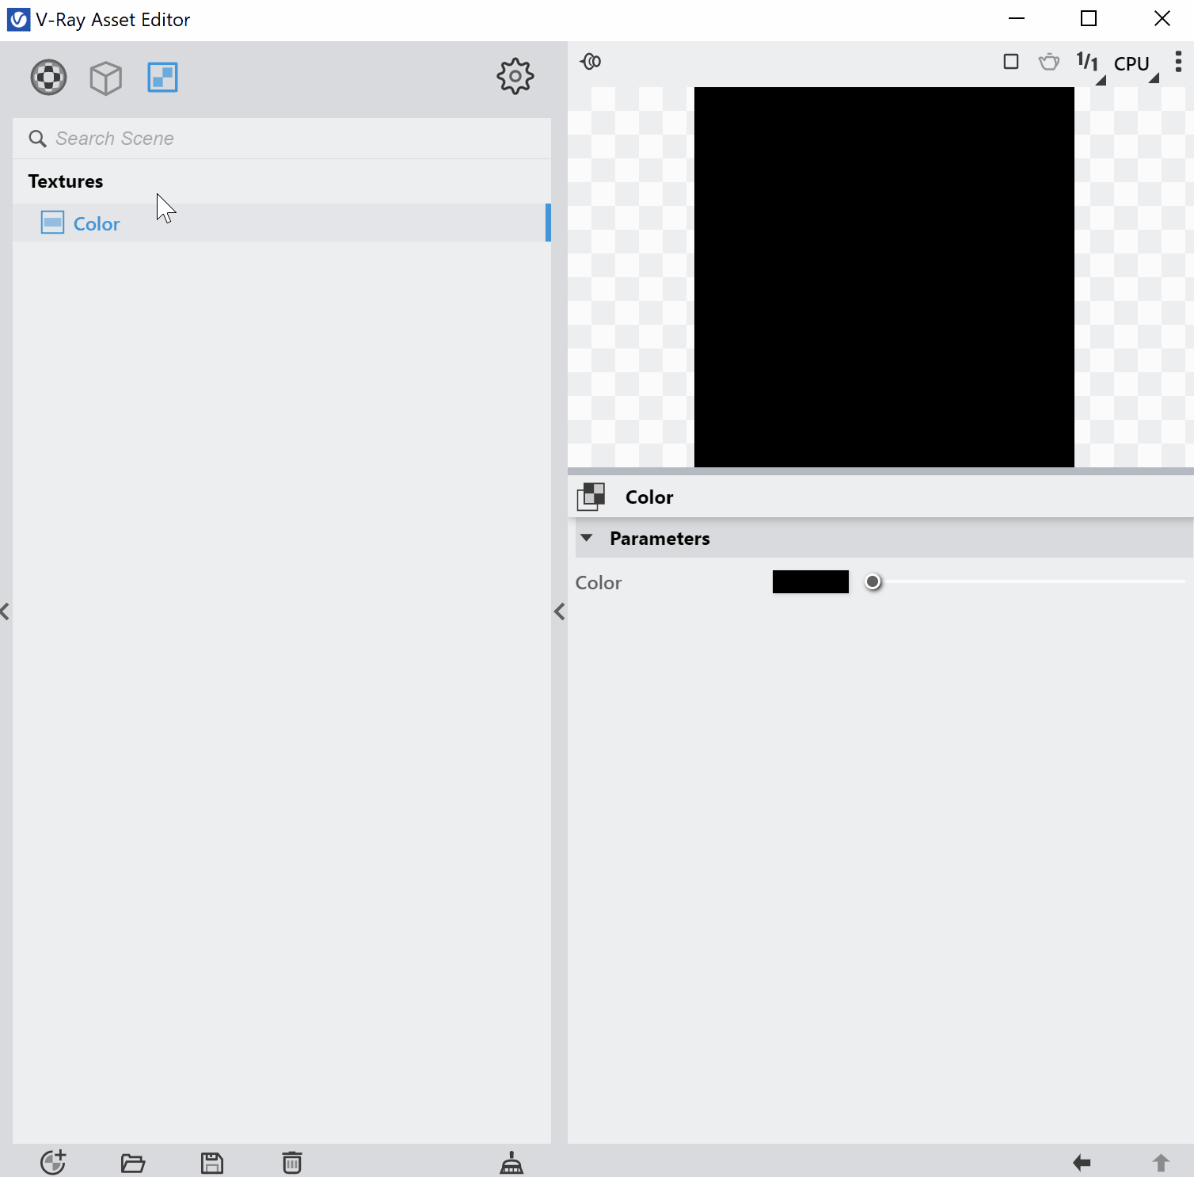Minimize the V-Ray Asset Editor window
1194x1177 pixels.
(1017, 18)
